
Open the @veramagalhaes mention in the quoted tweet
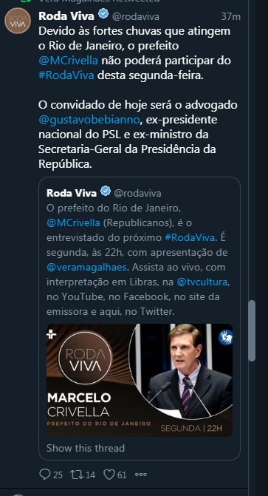[x=87, y=268]
